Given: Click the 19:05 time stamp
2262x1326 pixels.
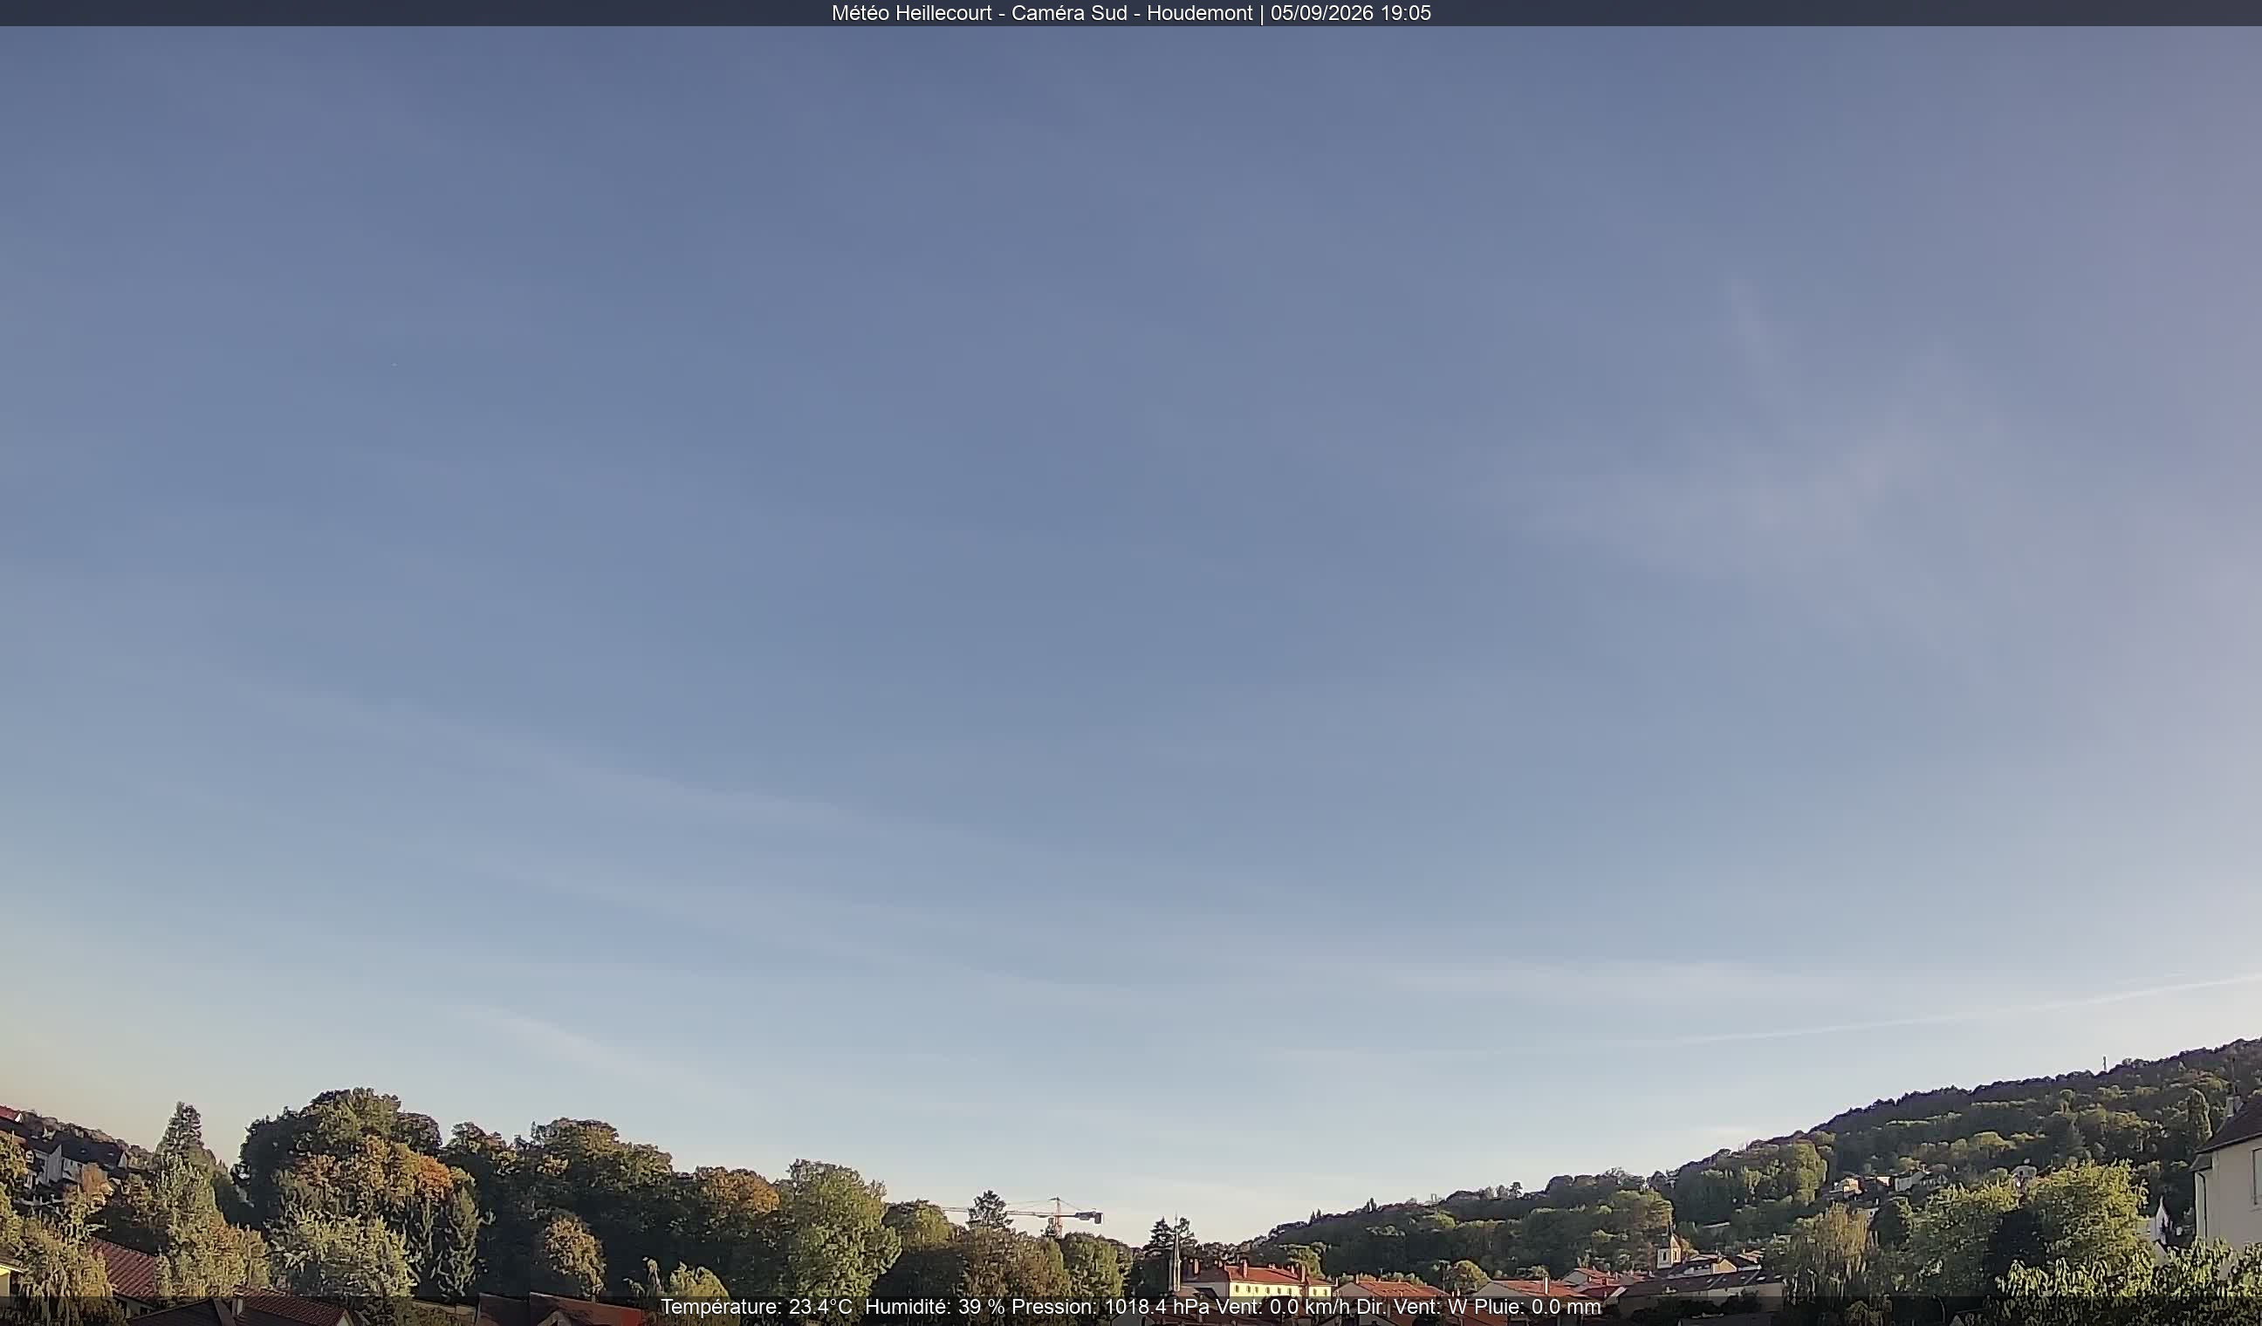Looking at the screenshot, I should coord(1406,12).
